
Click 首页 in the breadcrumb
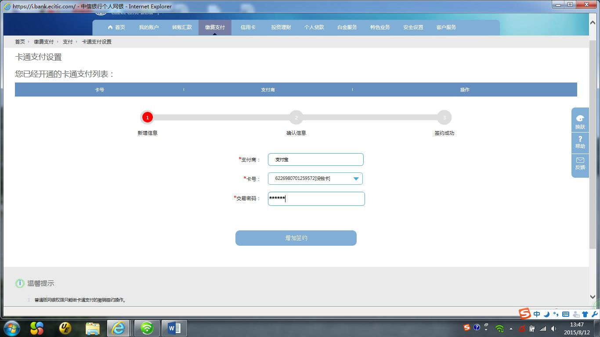point(20,42)
